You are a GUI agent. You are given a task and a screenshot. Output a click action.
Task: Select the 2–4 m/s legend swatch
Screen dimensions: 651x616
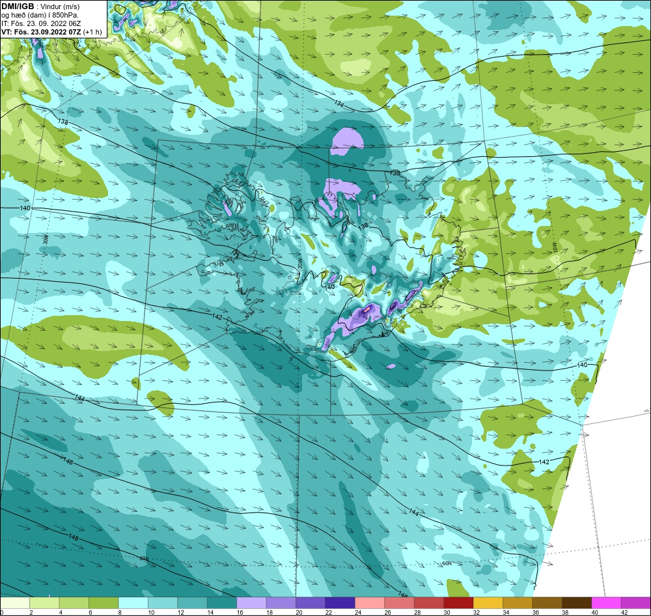(x=44, y=603)
